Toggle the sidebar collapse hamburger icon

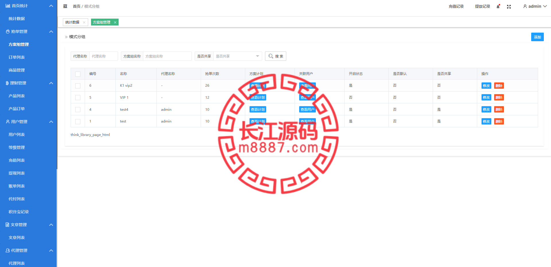point(65,6)
